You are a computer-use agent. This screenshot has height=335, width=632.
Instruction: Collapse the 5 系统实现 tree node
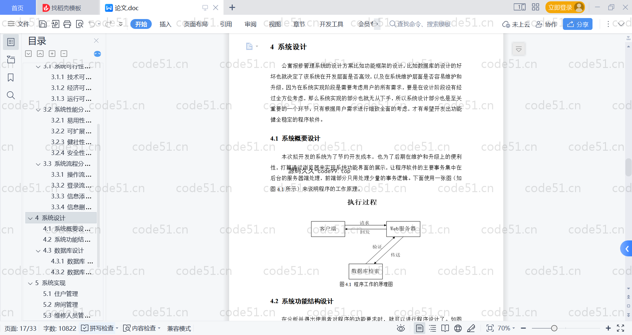point(30,283)
